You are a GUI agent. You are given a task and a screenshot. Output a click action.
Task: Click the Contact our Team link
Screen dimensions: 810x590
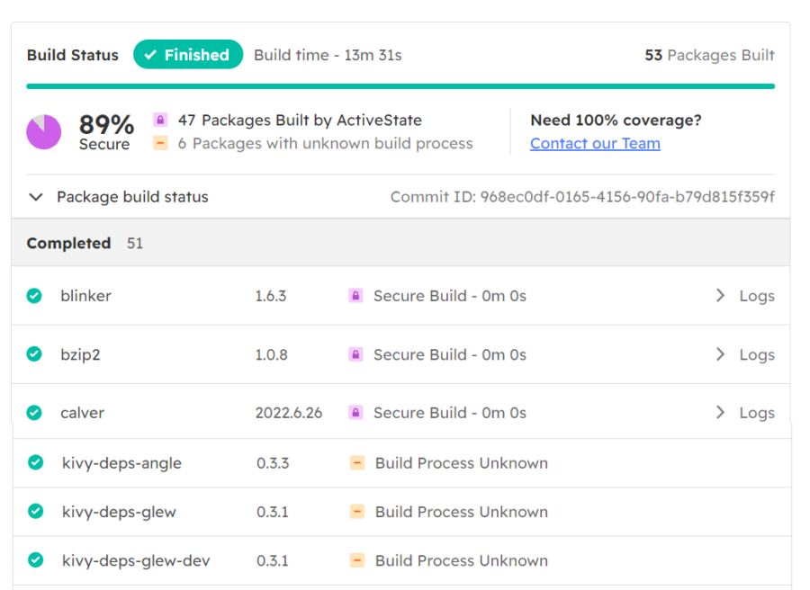click(595, 143)
